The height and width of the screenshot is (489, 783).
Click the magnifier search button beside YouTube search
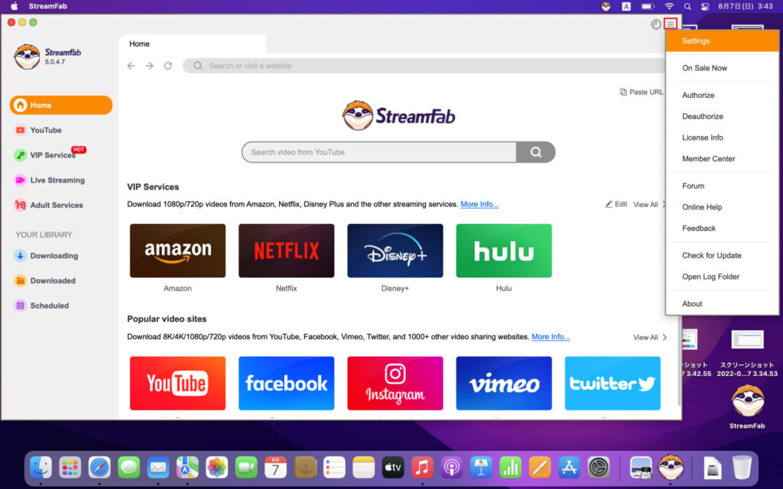point(536,152)
